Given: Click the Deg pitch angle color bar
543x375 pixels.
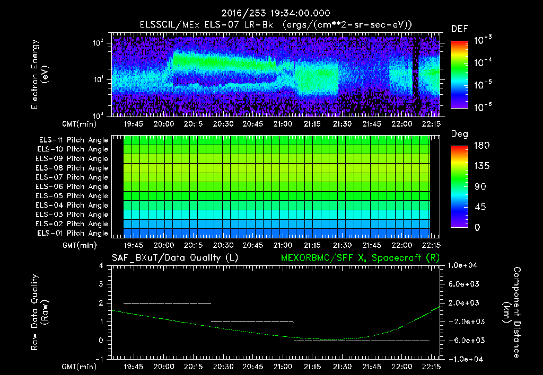Looking at the screenshot, I should (x=459, y=186).
